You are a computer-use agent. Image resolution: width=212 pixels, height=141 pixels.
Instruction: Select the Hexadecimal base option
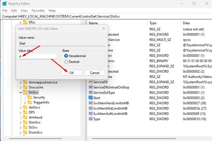click(x=66, y=56)
